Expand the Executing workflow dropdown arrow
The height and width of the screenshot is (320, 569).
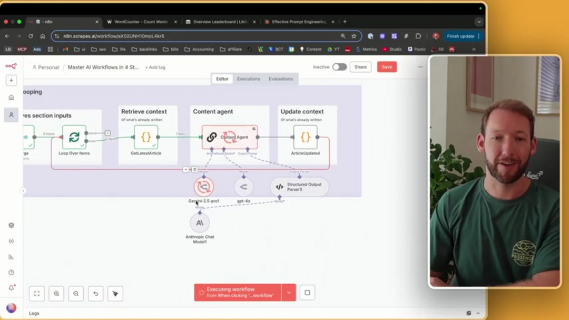pyautogui.click(x=289, y=293)
